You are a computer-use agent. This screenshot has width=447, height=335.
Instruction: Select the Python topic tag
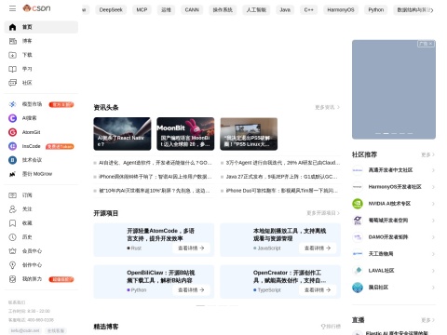376,10
